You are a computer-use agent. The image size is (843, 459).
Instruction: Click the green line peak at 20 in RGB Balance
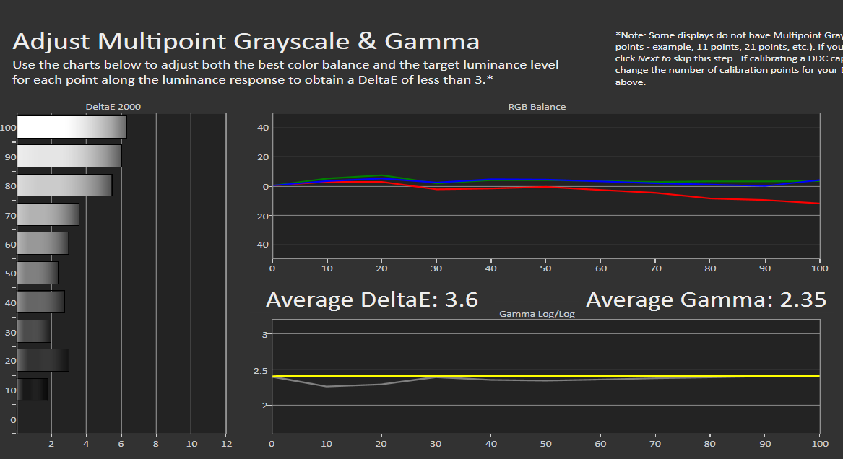(x=381, y=175)
